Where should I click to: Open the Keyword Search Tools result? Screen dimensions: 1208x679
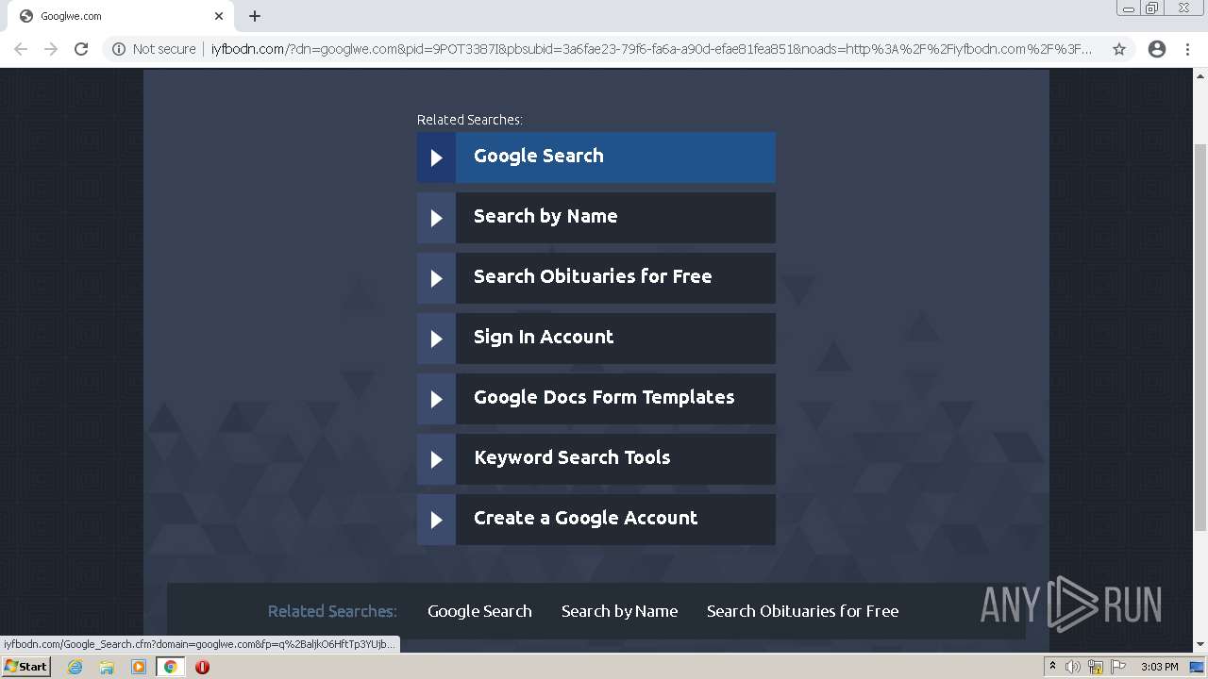click(596, 459)
